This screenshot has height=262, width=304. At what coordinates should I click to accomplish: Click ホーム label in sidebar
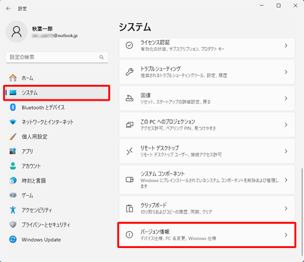click(x=27, y=78)
